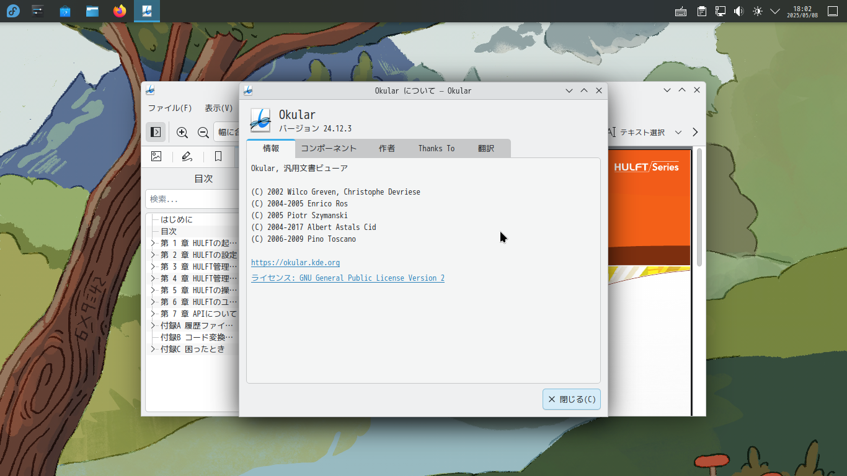This screenshot has height=476, width=847.
Task: Expand the 第 5 章 tree entry
Action: point(153,291)
